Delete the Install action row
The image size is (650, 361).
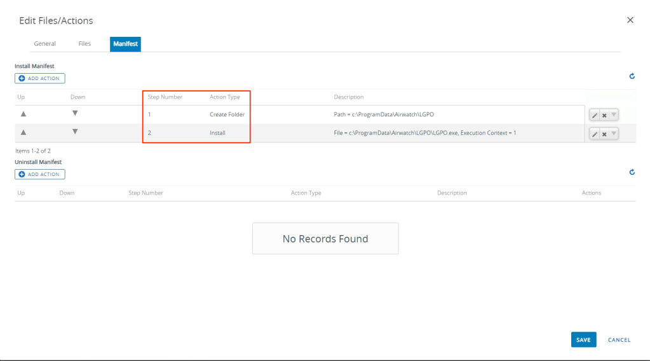(604, 134)
